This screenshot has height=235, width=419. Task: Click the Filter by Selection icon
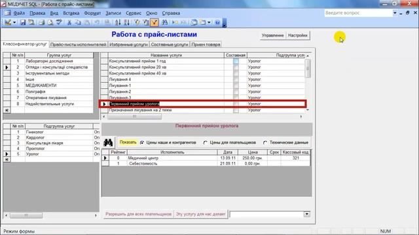pos(137,23)
